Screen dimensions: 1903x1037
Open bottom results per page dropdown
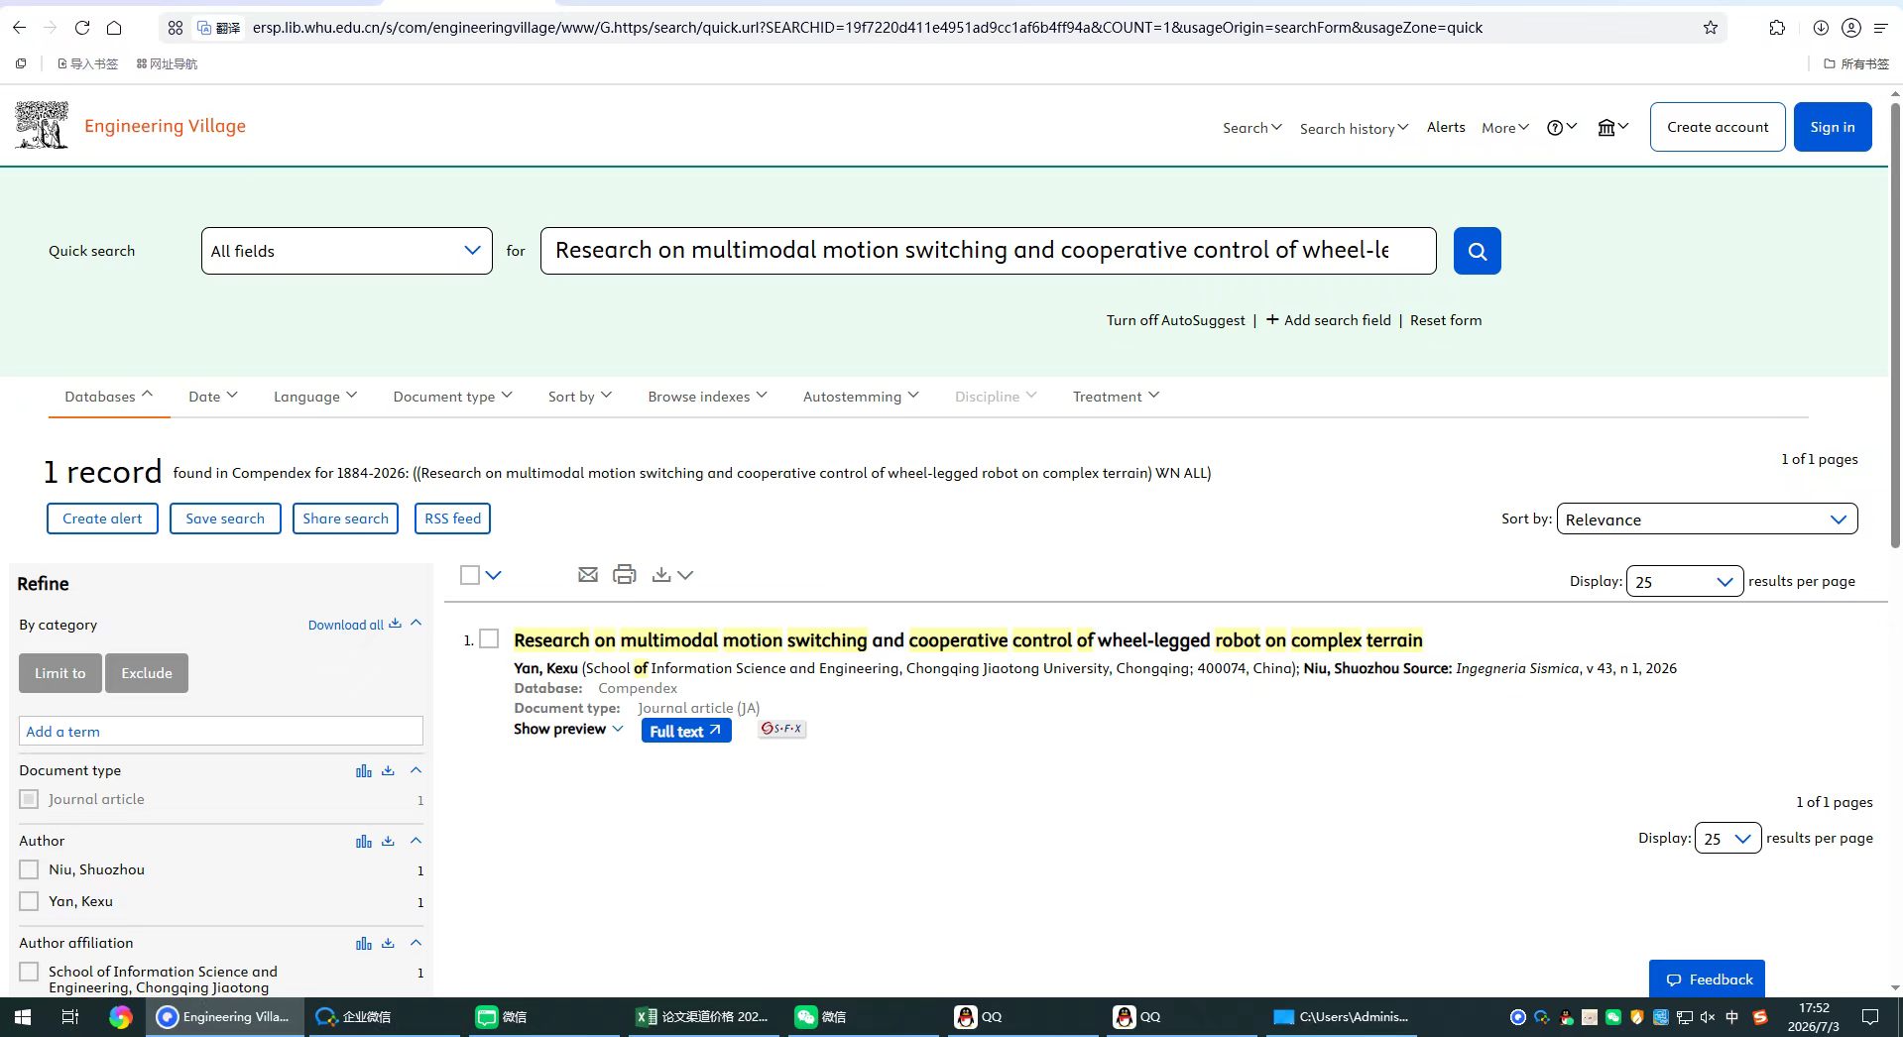tap(1727, 838)
